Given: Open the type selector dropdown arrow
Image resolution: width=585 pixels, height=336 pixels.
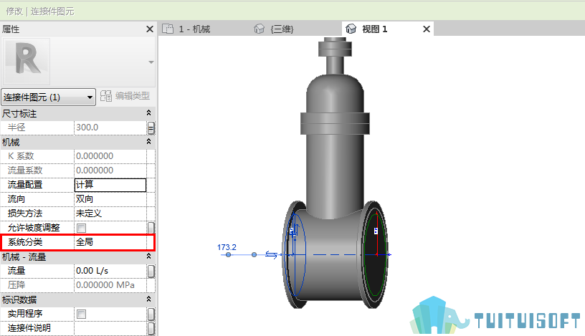Looking at the screenshot, I should tap(151, 62).
